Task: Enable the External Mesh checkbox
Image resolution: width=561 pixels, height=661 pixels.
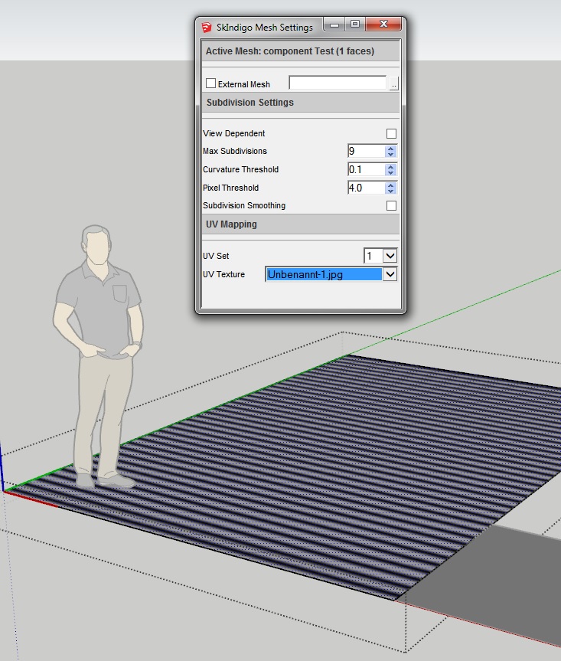Action: 211,83
